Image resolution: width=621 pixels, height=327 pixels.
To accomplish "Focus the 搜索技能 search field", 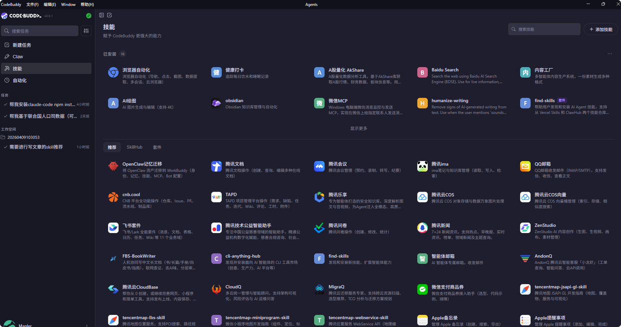I will (544, 29).
